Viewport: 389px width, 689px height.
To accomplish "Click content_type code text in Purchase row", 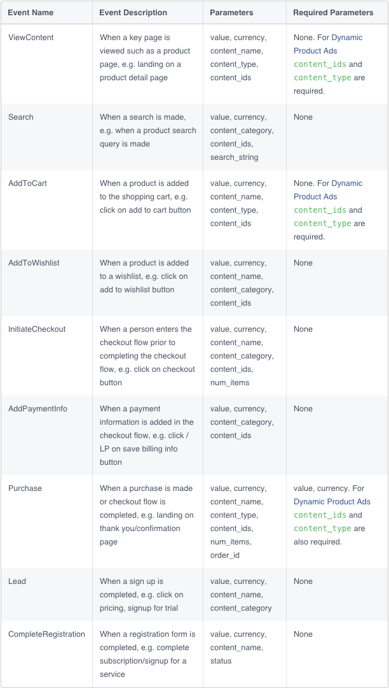I will pyautogui.click(x=322, y=529).
